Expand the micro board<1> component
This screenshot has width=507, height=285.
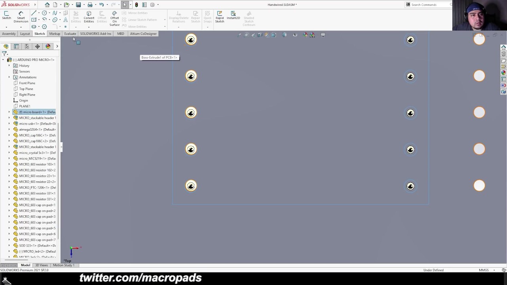coord(9,112)
